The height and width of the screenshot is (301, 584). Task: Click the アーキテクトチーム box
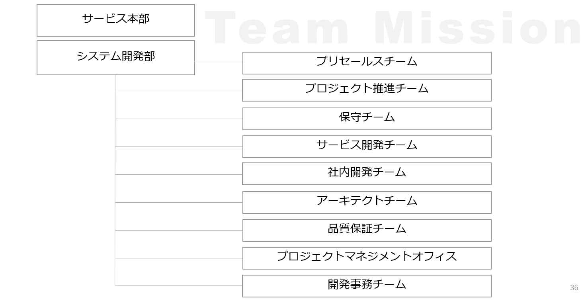(367, 202)
